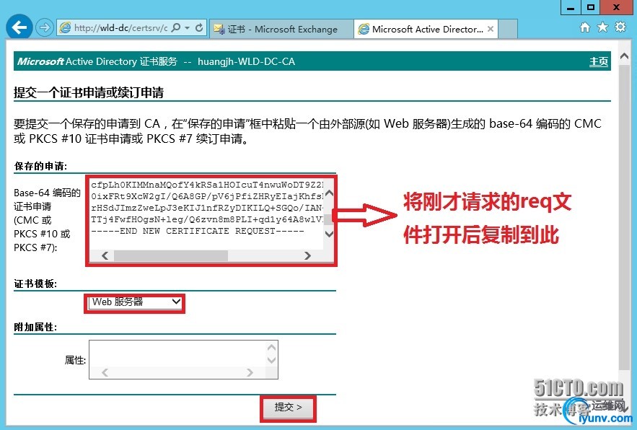Click the search magnifier in address bar
This screenshot has width=637, height=430.
tap(176, 27)
